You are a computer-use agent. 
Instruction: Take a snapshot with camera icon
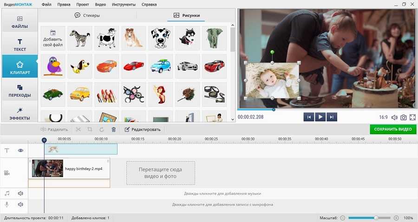pos(404,117)
